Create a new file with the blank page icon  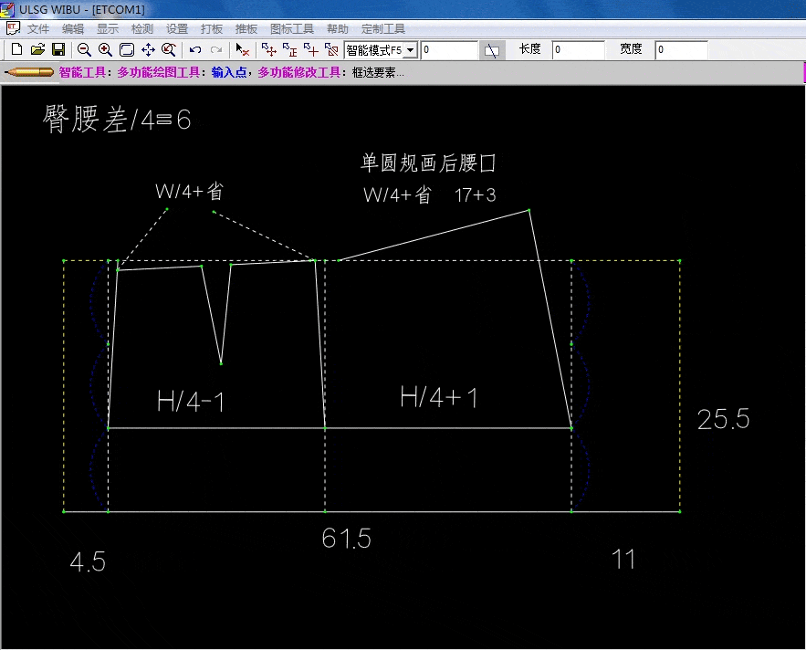click(16, 49)
